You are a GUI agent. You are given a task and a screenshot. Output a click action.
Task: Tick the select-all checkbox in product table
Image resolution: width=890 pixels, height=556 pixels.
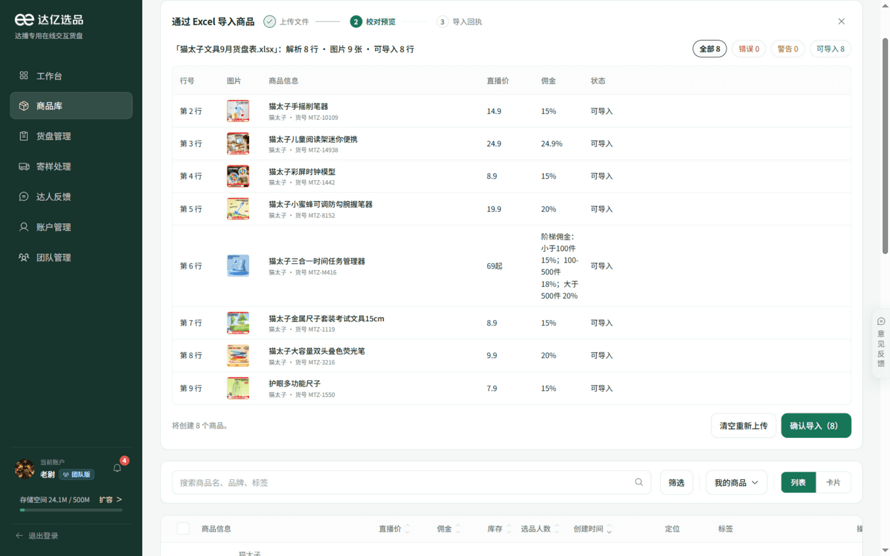coord(183,528)
